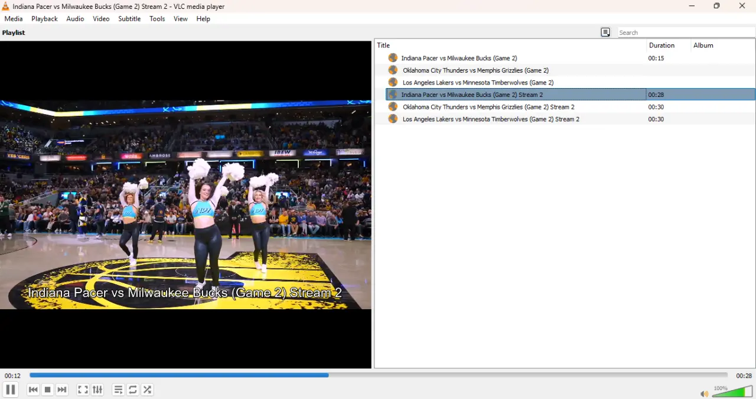Seek within the playback progress bar
Viewport: 756px width, 399px height.
(379, 375)
